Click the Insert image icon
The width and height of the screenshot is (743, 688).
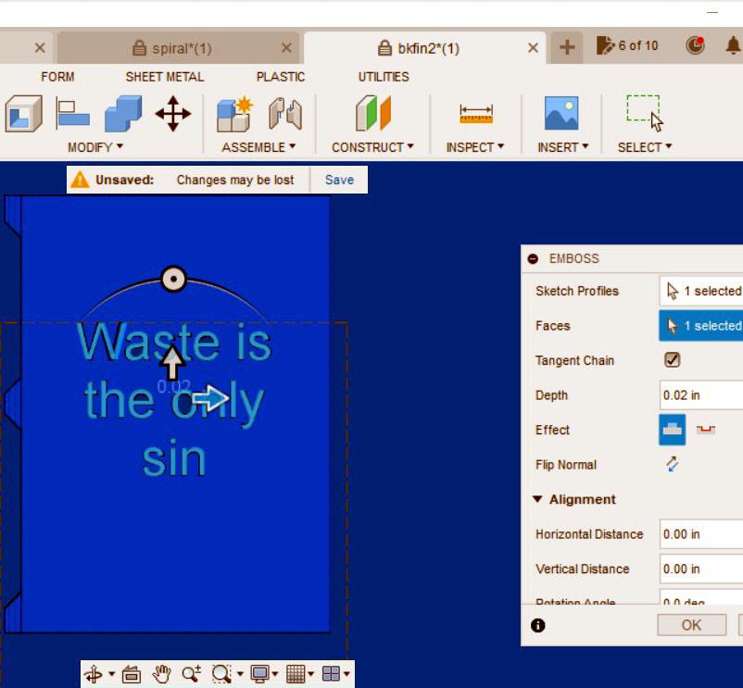coord(561,113)
